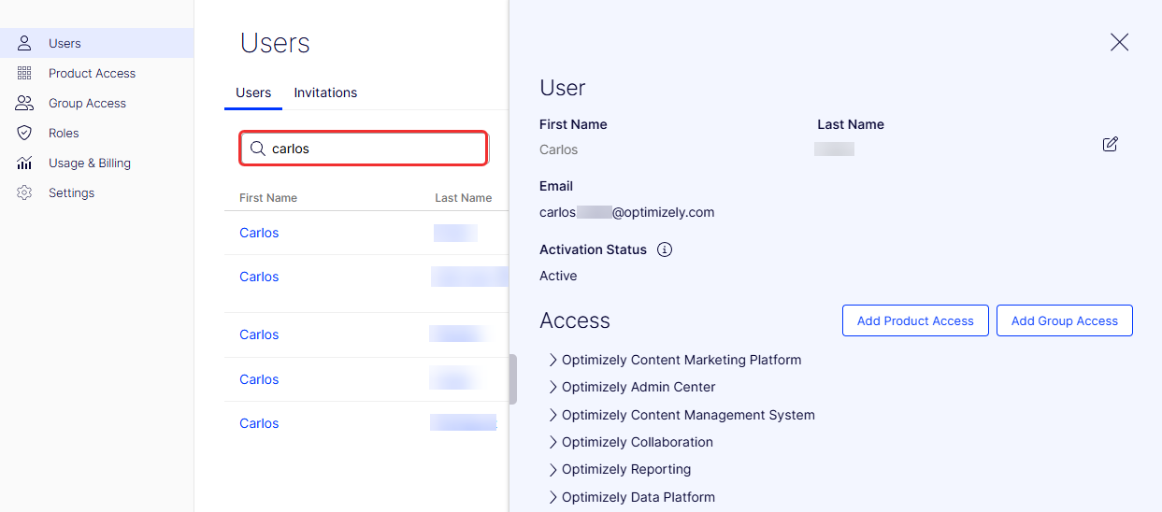Switch to the Invitations tab
The image size is (1162, 512).
325,92
